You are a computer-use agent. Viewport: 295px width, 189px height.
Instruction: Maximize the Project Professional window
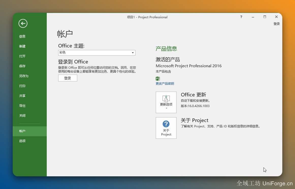[265, 17]
